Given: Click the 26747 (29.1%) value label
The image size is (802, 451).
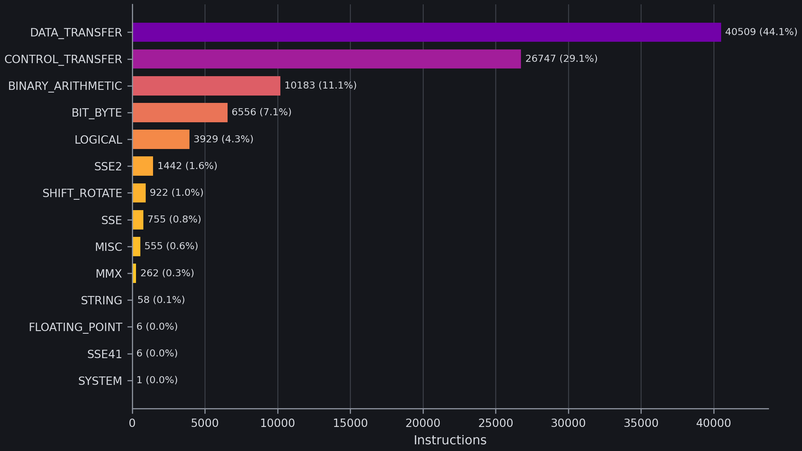Looking at the screenshot, I should click(x=561, y=59).
